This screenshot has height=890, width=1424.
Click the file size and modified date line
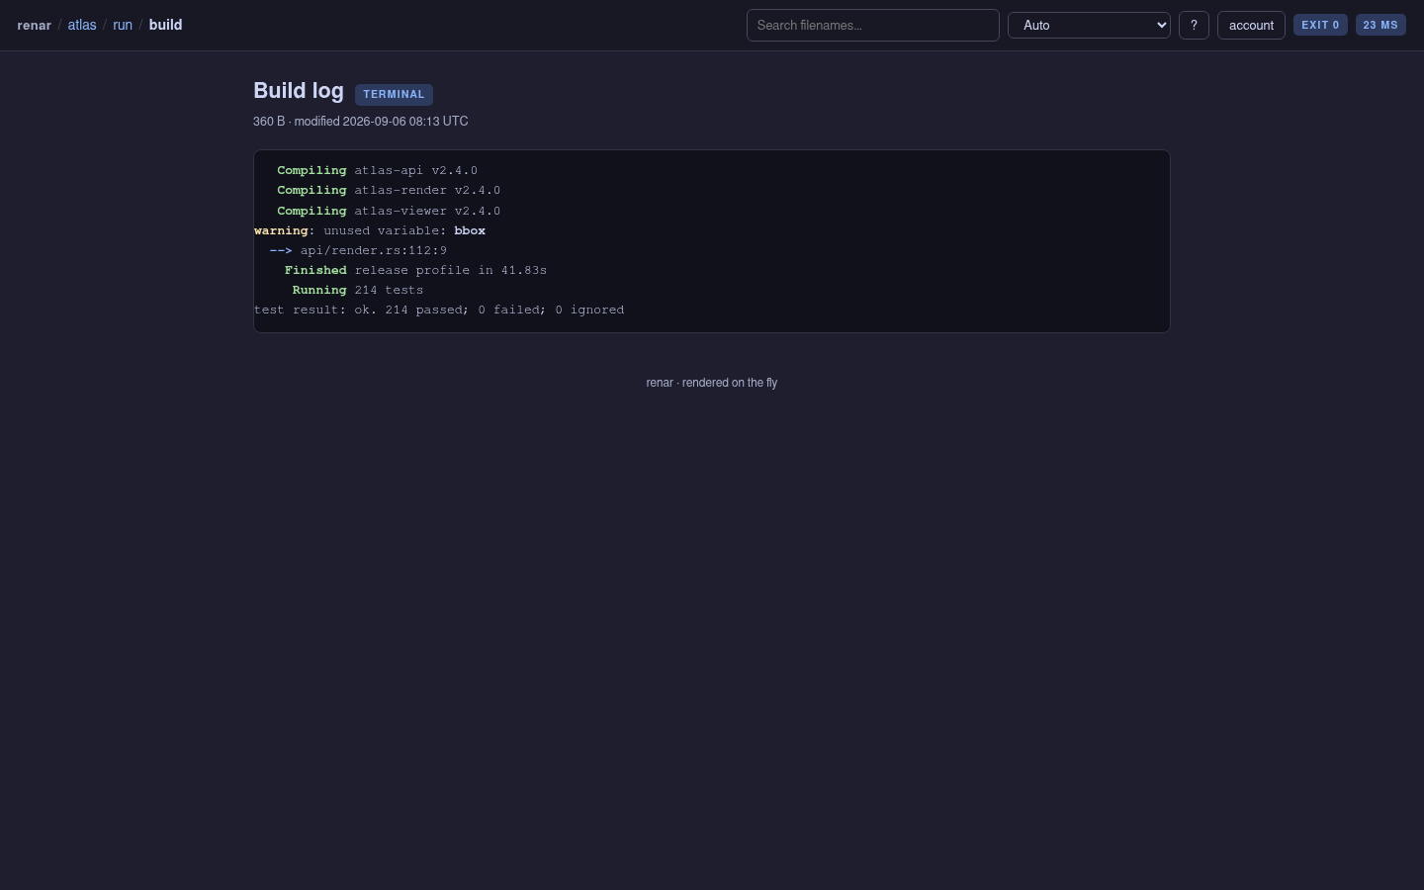[361, 122]
